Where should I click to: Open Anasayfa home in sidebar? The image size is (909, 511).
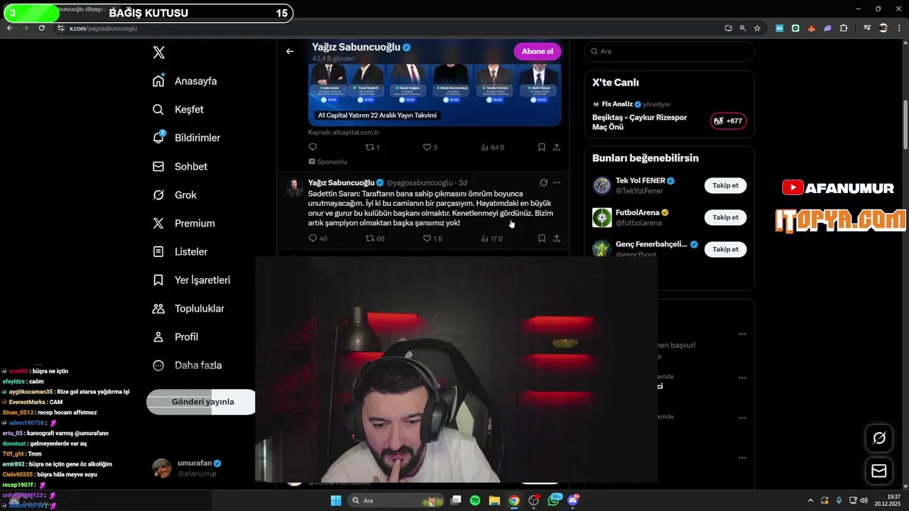pos(185,81)
